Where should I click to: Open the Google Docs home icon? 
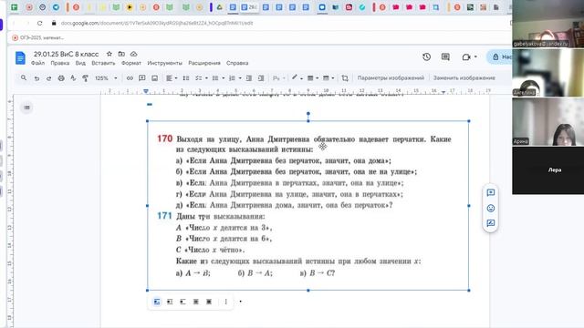(20, 58)
